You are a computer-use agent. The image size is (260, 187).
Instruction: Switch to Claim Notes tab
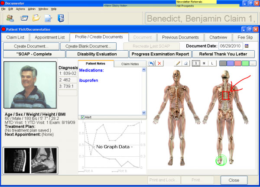(x=130, y=64)
